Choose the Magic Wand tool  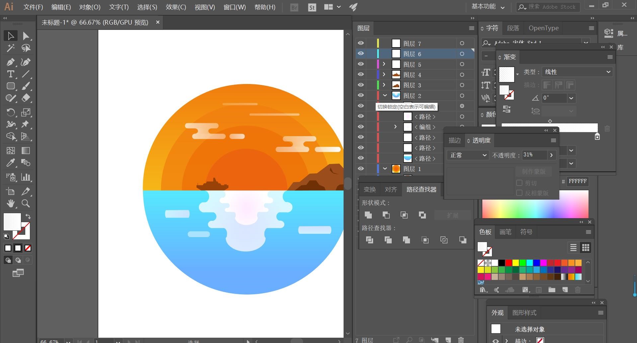tap(10, 48)
